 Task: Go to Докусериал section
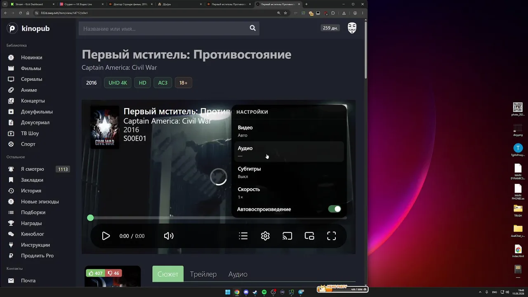[35, 122]
